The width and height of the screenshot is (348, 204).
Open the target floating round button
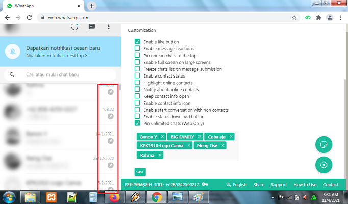click(324, 165)
